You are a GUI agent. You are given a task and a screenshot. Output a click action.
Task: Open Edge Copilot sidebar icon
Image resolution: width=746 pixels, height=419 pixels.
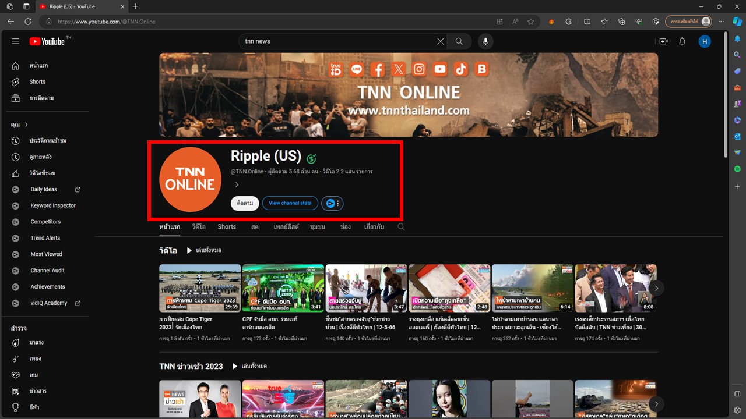pos(737,22)
